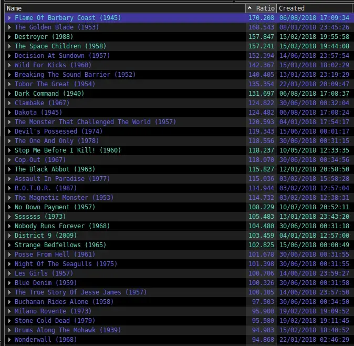Click the sort arrow in Ratio header
354x346 pixels.
pyautogui.click(x=249, y=8)
